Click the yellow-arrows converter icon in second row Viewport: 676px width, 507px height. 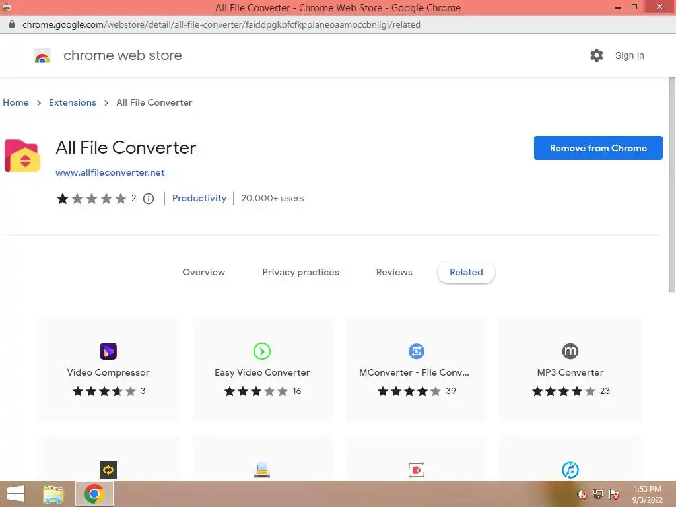[108, 470]
